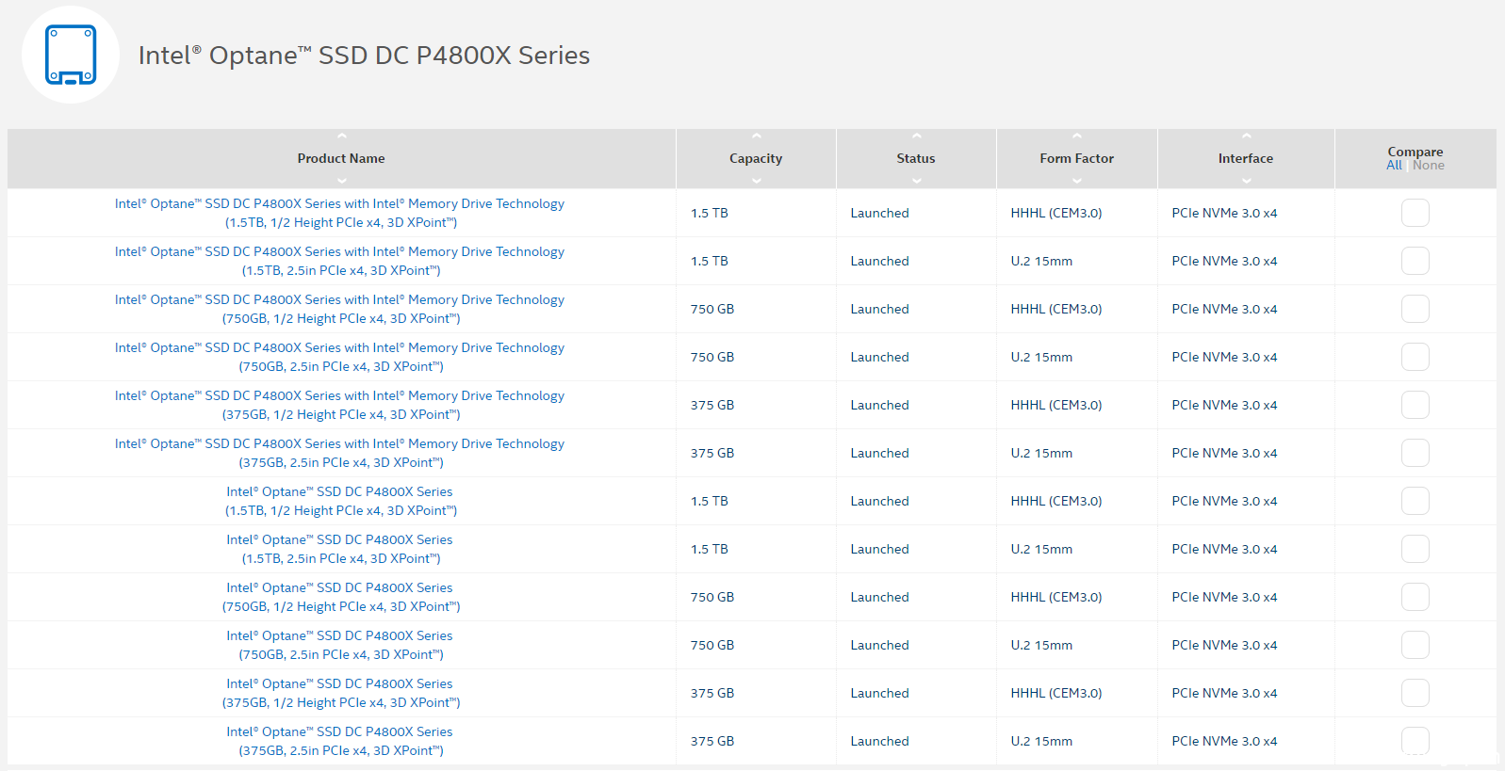Tick compare box for plain P4800X 375GB 2.5in

(x=1415, y=741)
